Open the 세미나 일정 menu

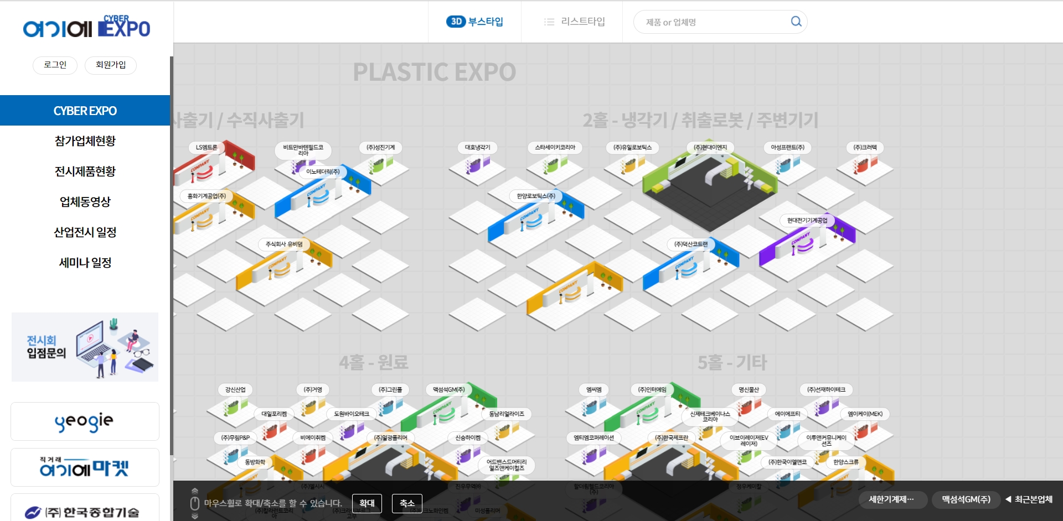85,263
